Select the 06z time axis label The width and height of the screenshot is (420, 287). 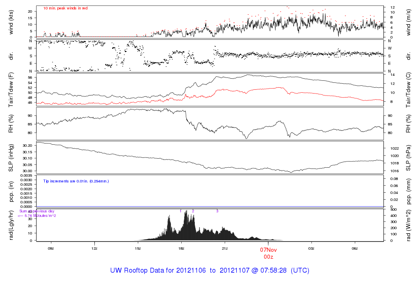(x=355, y=248)
